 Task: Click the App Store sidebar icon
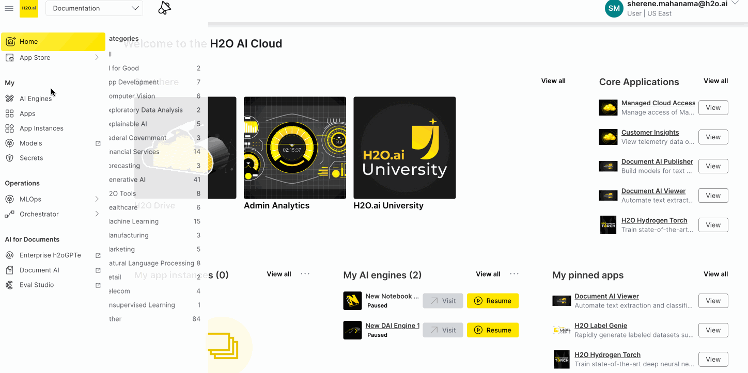[x=10, y=58]
